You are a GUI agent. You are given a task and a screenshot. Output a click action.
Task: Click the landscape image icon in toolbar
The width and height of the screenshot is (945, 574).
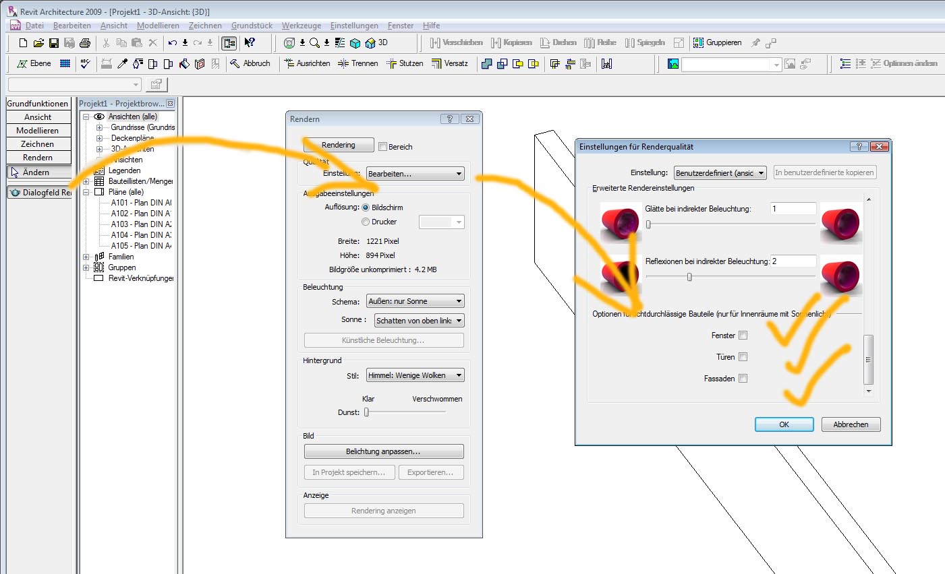click(673, 63)
